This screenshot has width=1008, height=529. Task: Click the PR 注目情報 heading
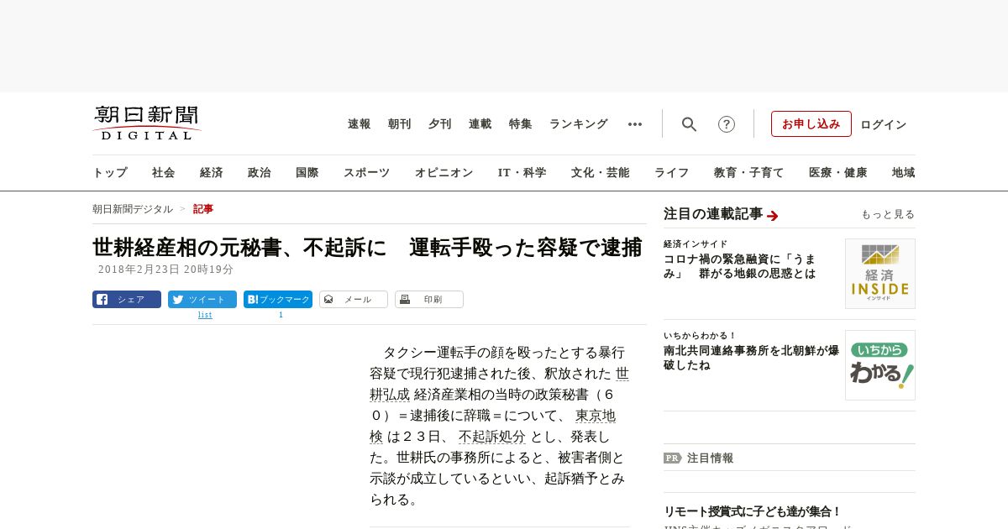click(699, 458)
